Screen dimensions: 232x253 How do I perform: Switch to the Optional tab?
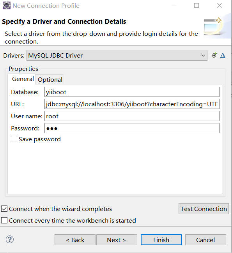click(50, 80)
